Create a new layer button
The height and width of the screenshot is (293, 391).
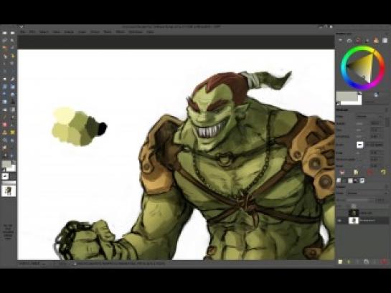340,261
